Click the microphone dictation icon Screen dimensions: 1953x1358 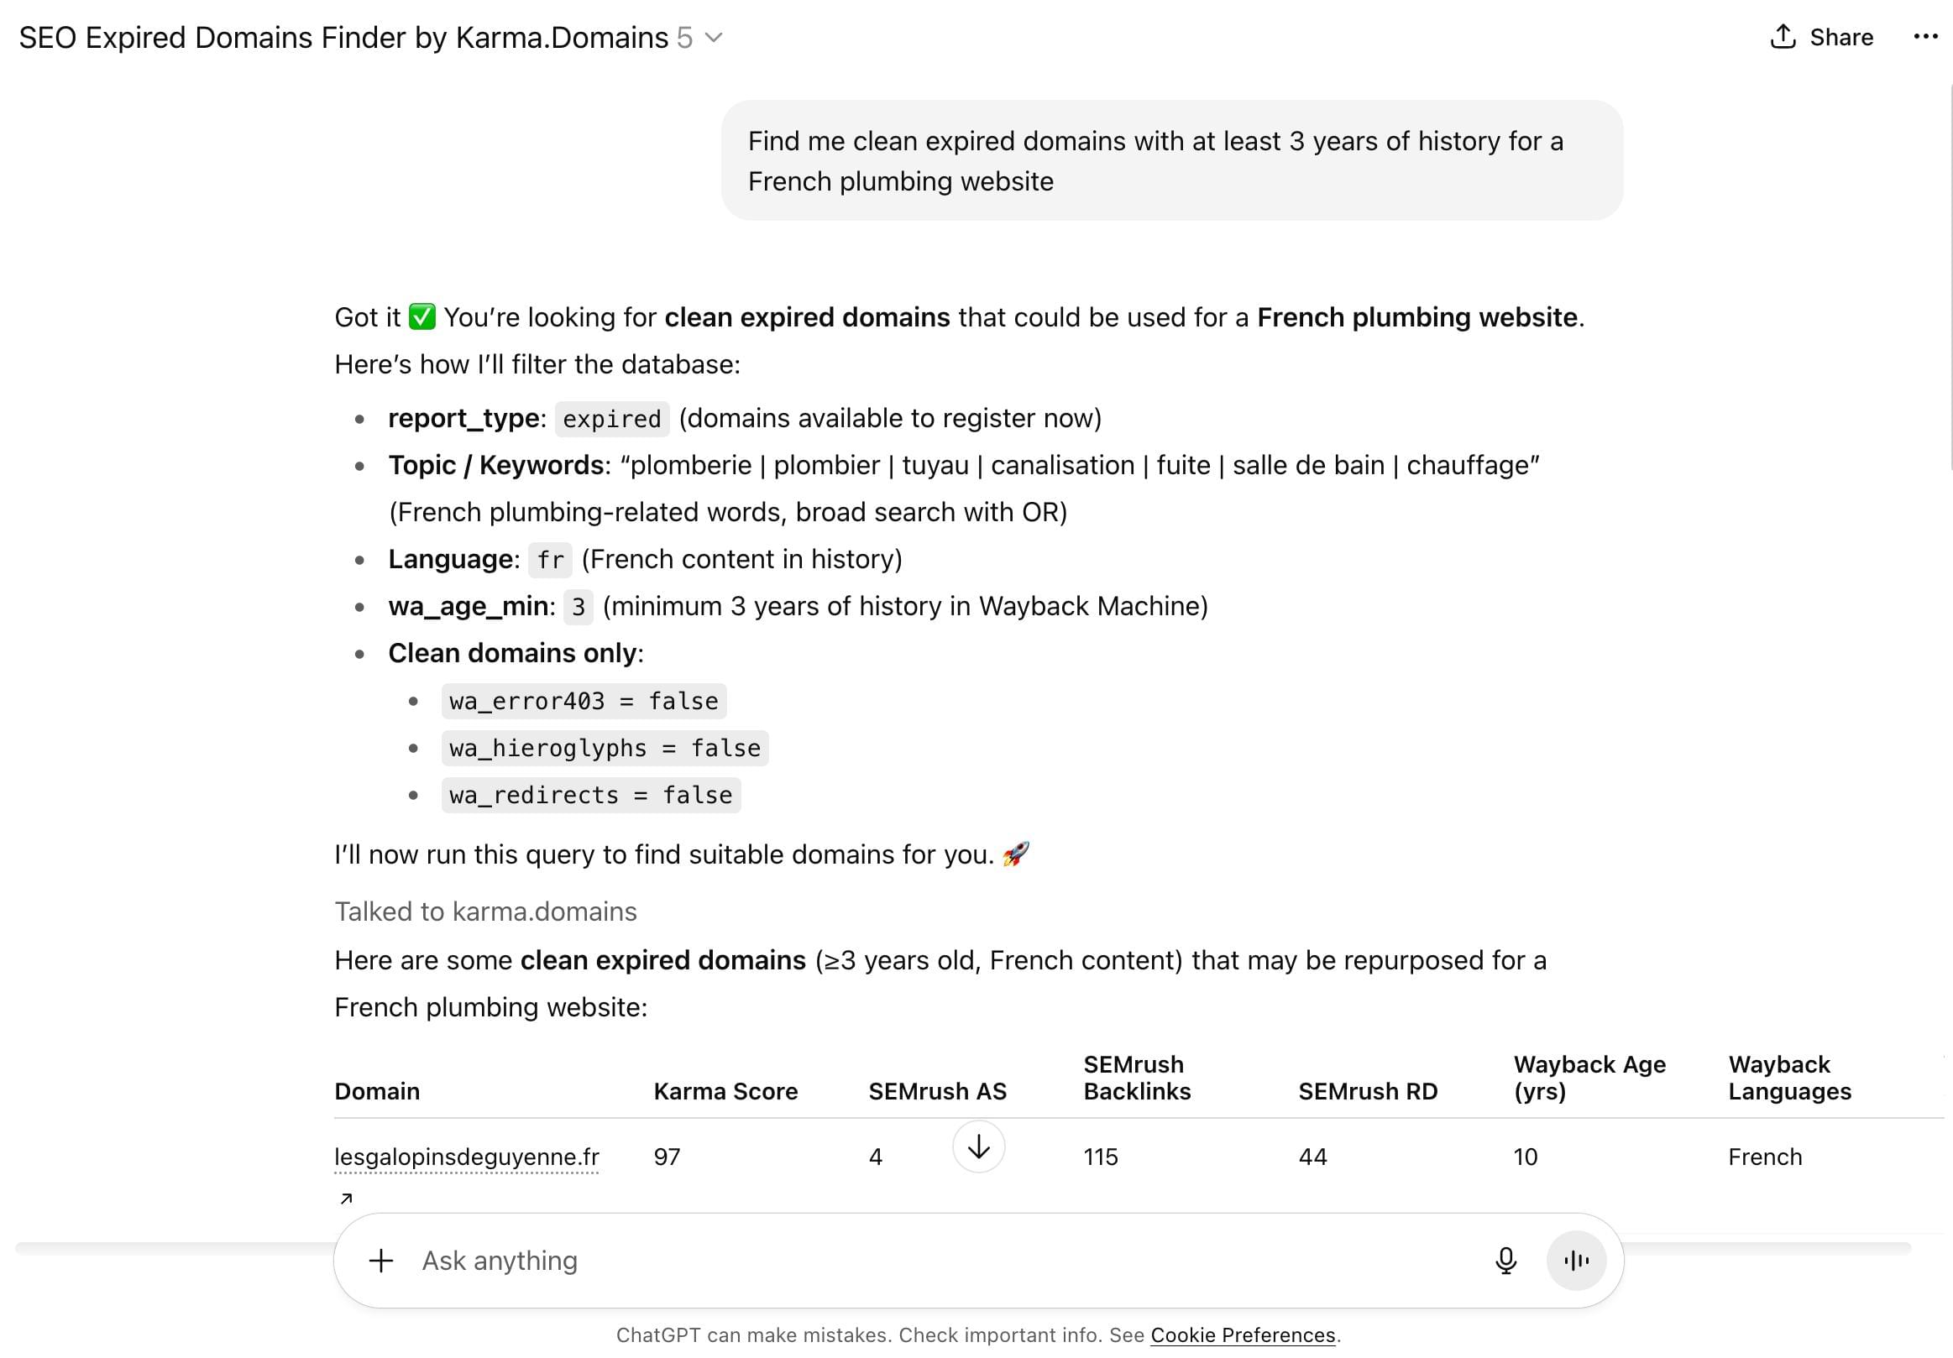[x=1505, y=1260]
